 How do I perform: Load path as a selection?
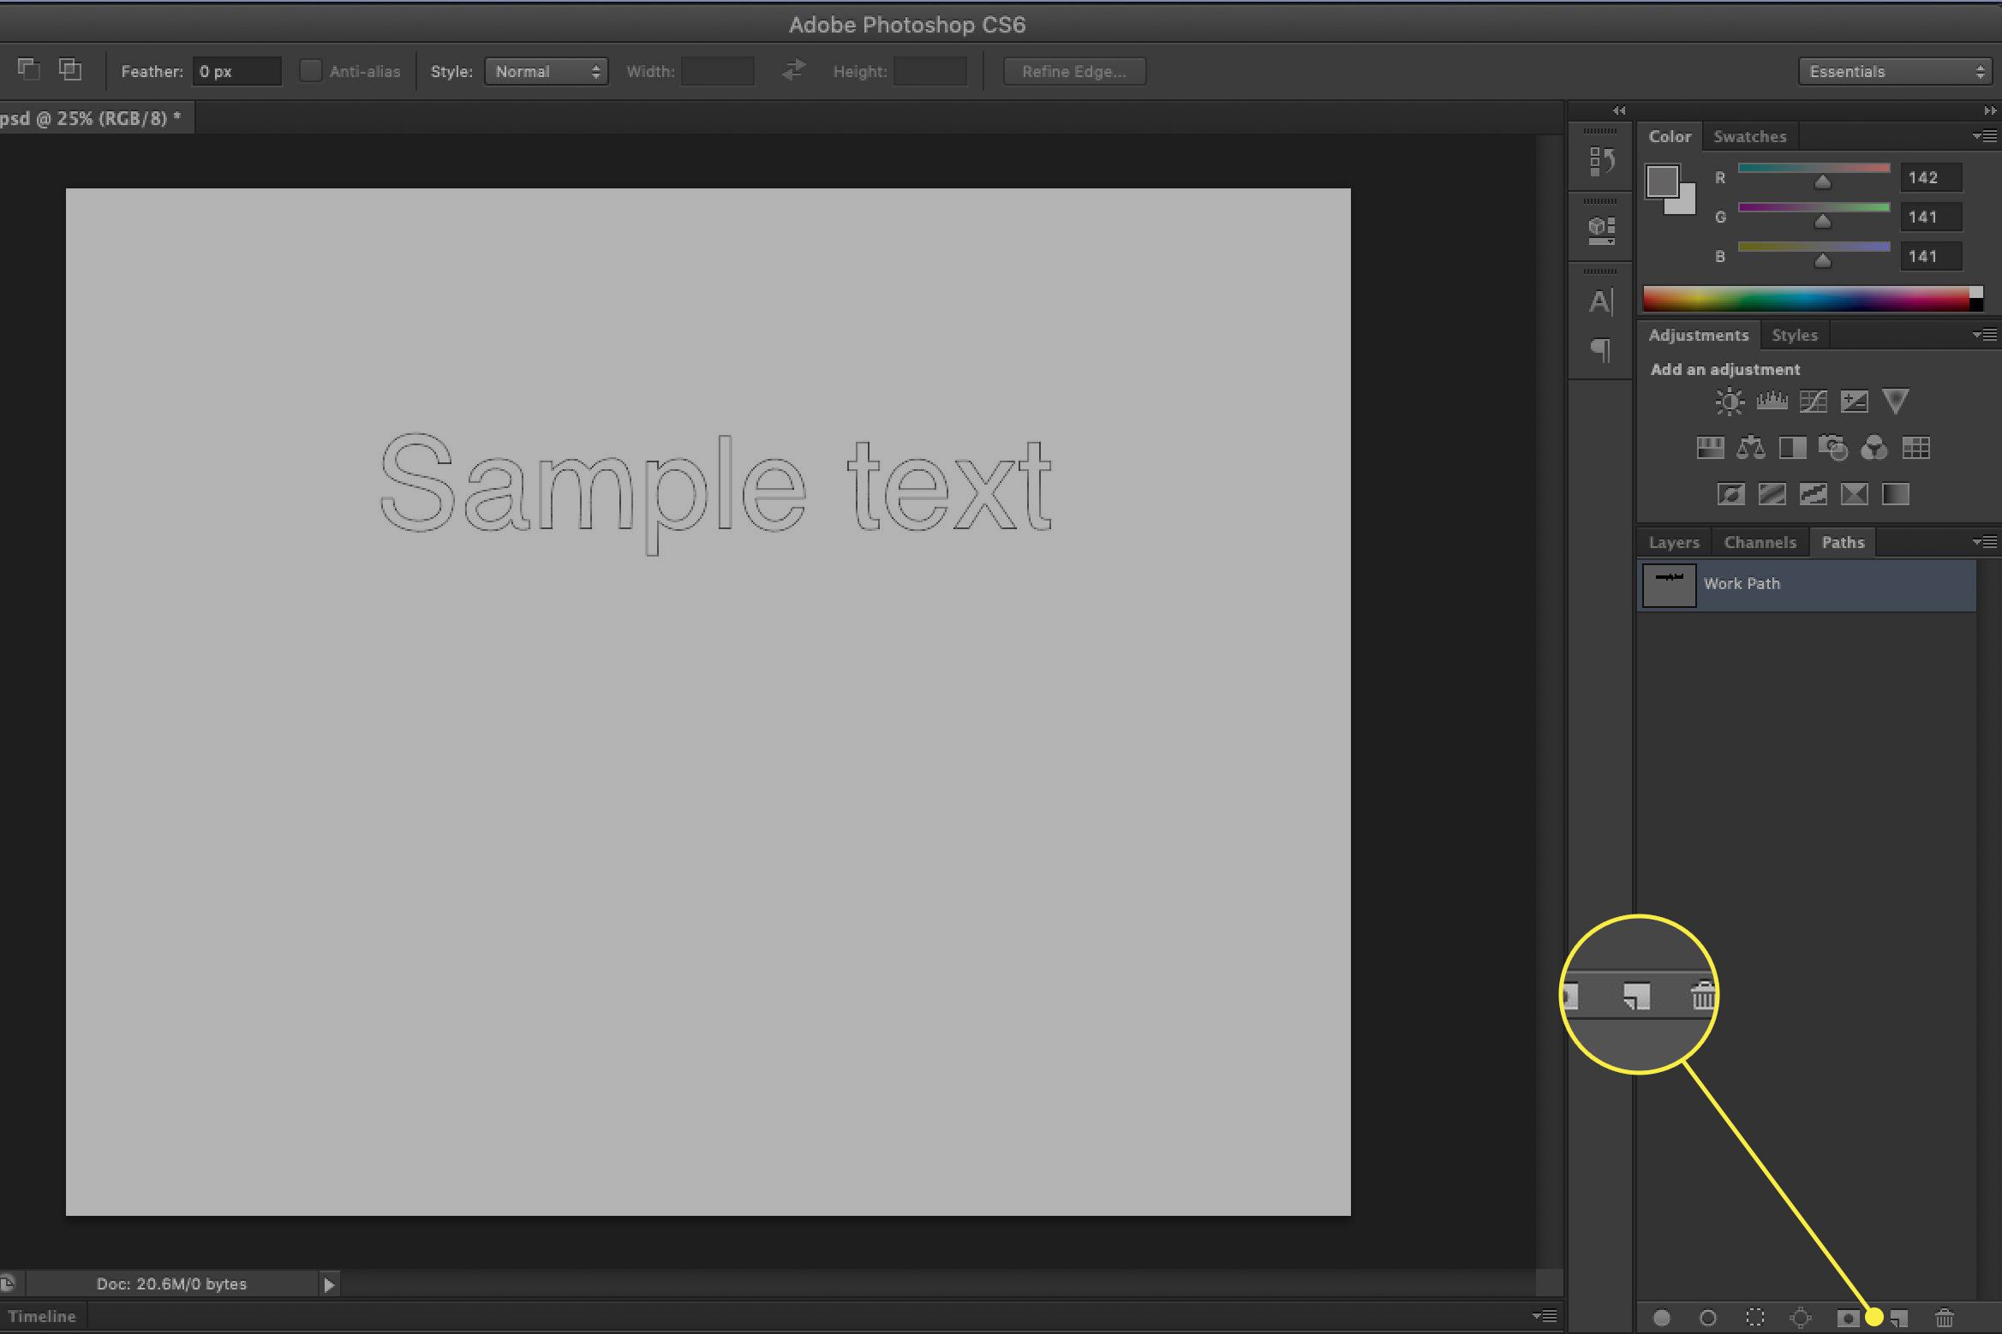[1754, 1318]
